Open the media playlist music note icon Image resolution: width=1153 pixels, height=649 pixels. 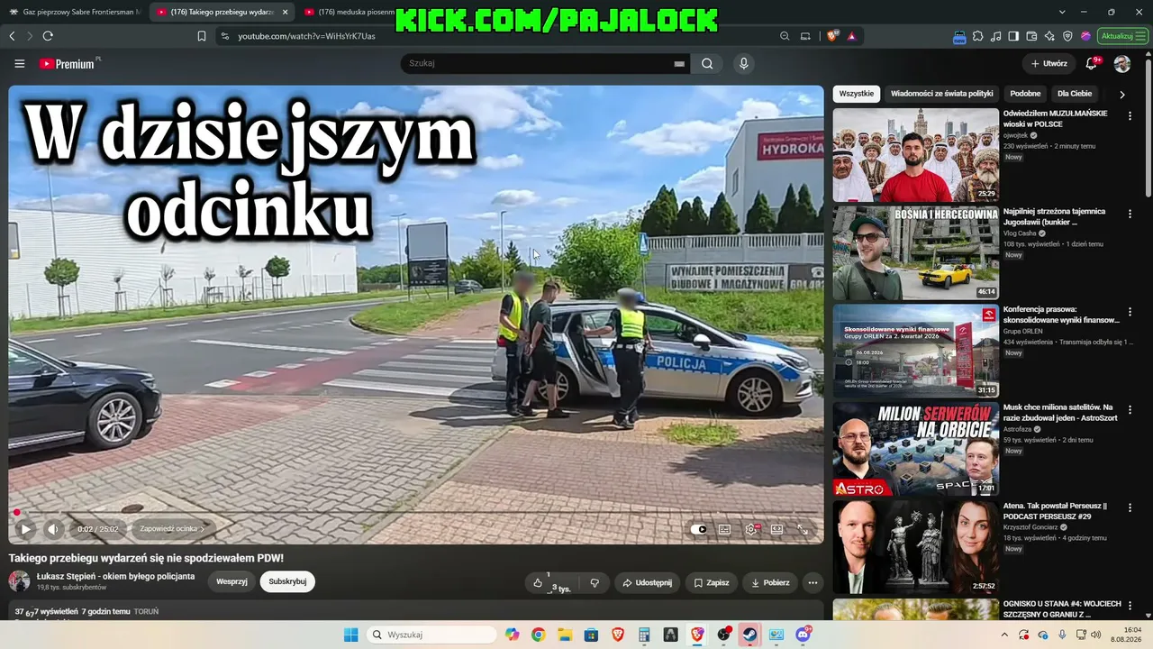tap(995, 36)
